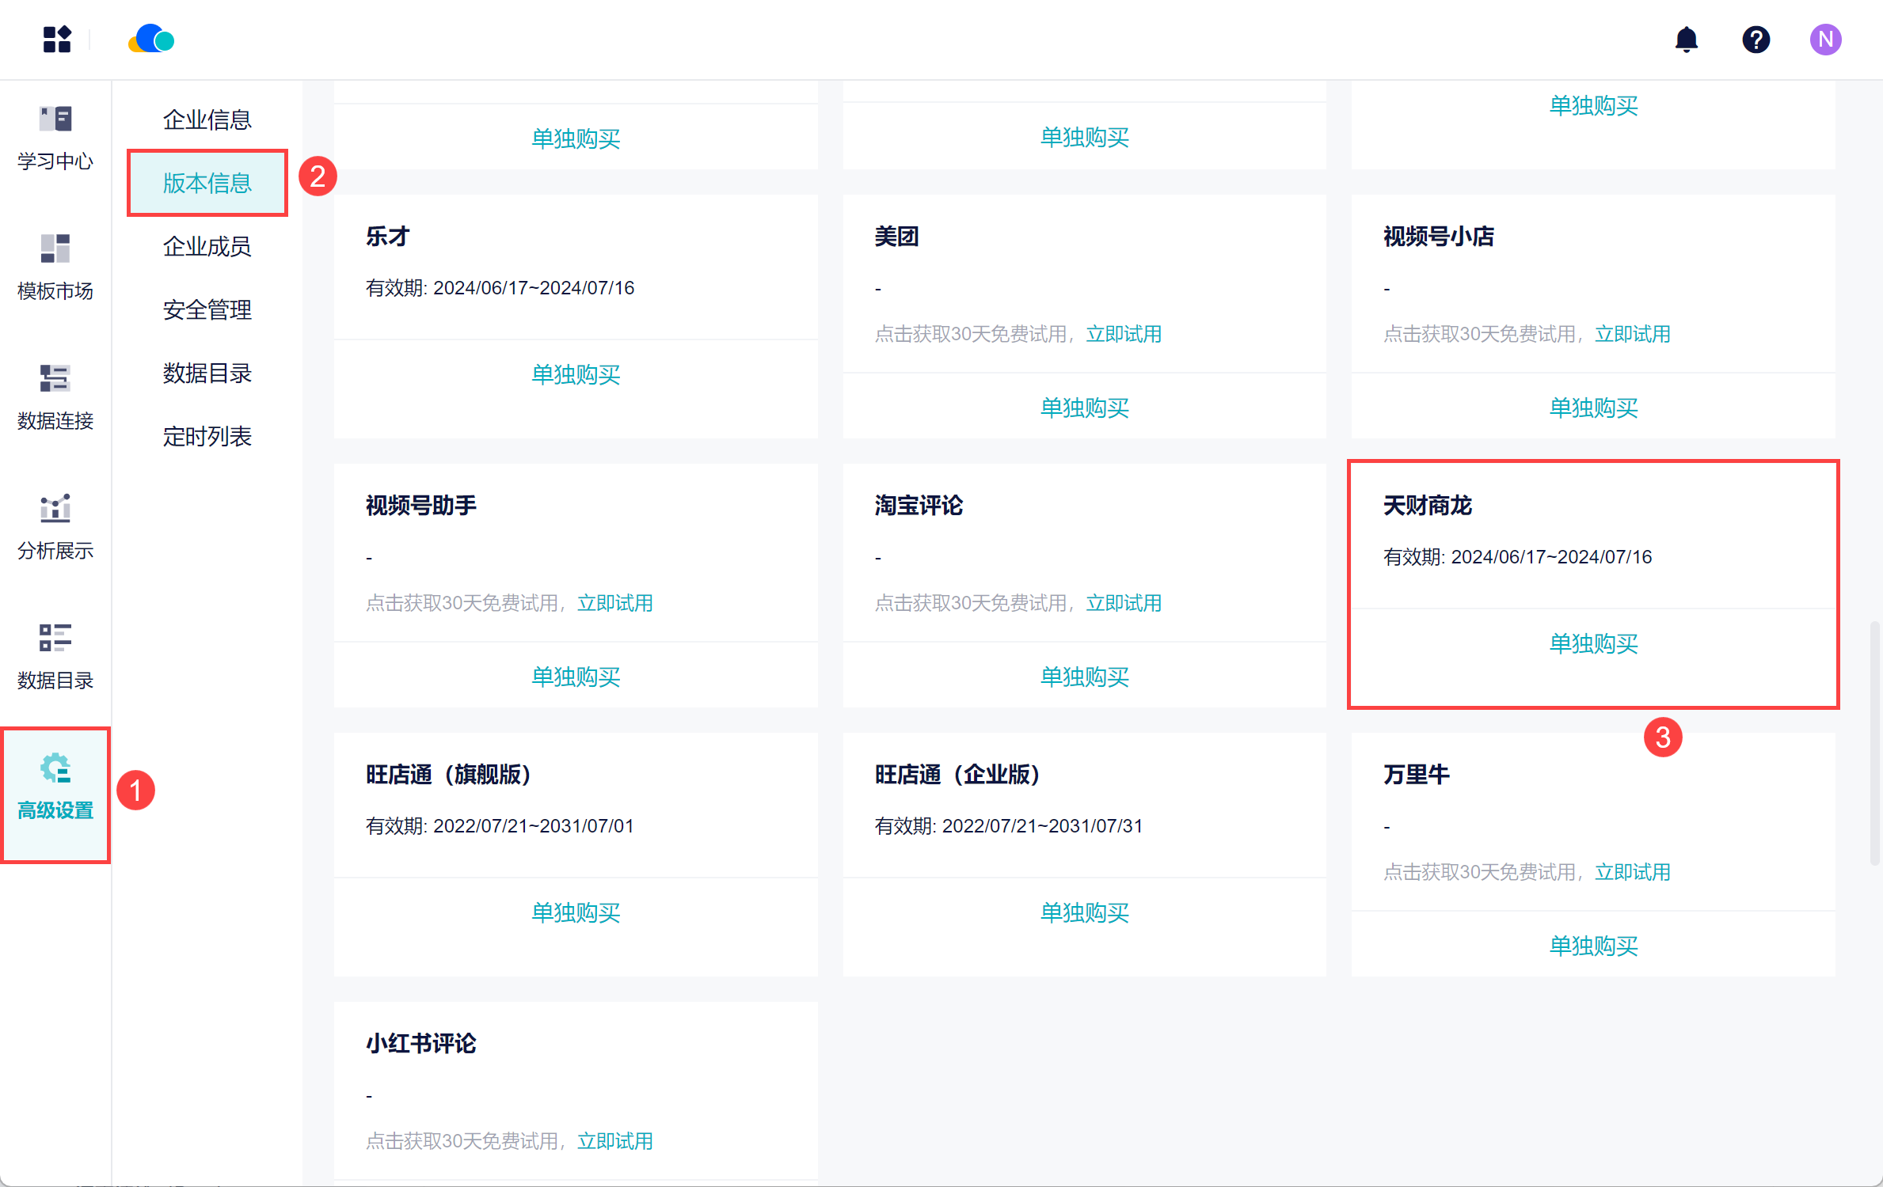The width and height of the screenshot is (1883, 1187).
Task: Select 版本信息 menu item
Action: pos(207,183)
